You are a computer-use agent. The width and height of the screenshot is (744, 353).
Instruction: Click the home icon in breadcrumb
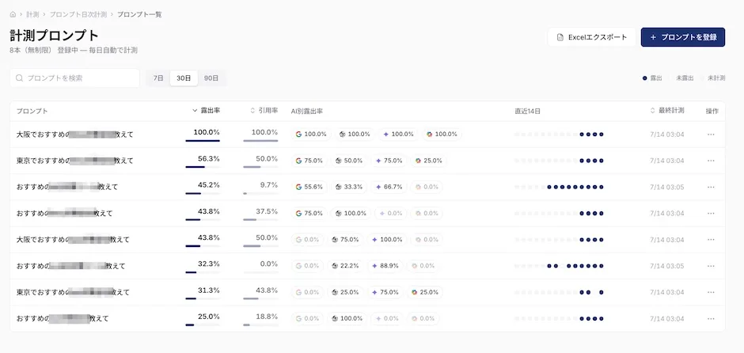pyautogui.click(x=13, y=14)
